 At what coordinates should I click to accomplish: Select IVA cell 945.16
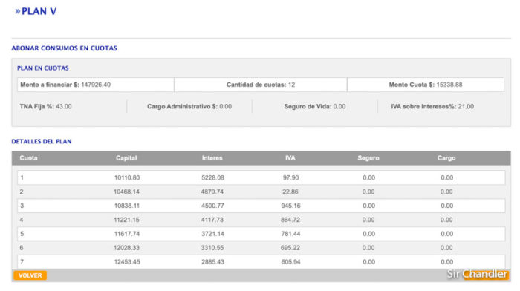291,206
